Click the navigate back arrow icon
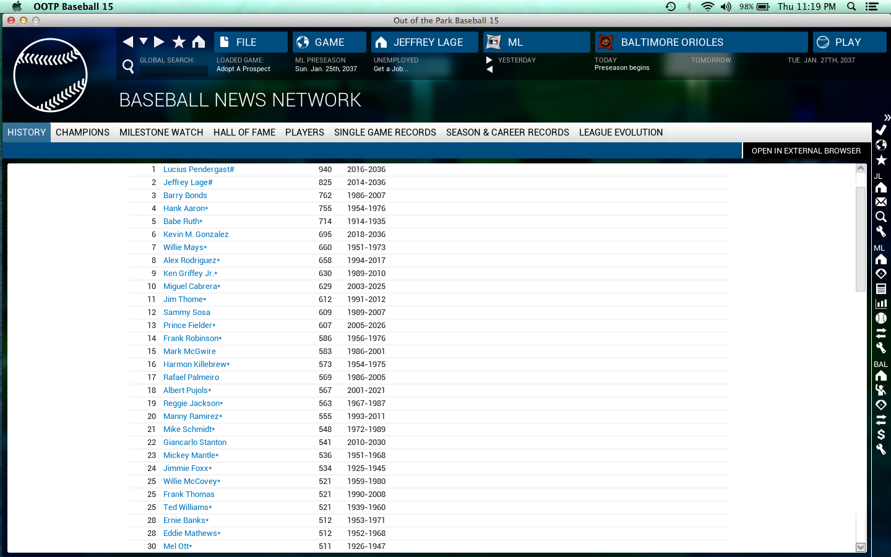Image resolution: width=891 pixels, height=557 pixels. point(128,41)
